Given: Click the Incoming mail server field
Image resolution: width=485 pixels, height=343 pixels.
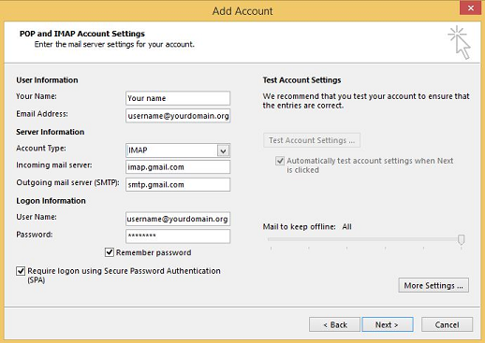Looking at the screenshot, I should pos(178,167).
